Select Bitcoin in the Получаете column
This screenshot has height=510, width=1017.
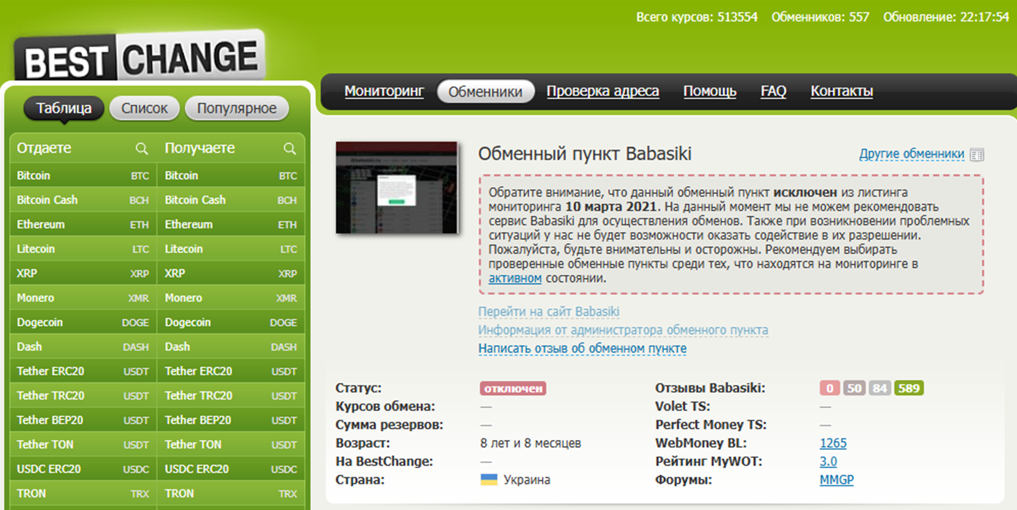[x=231, y=175]
